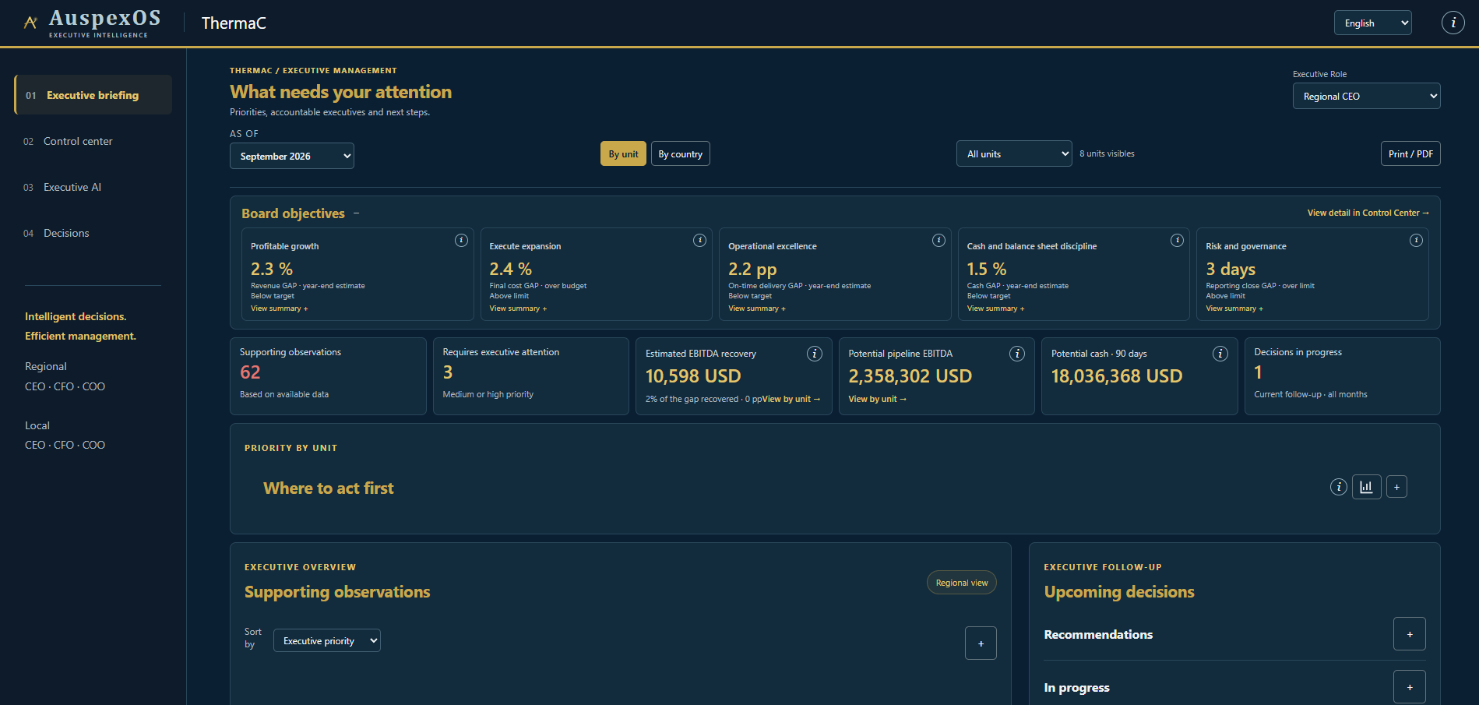Click info icon on Potential pipeline EBITDA
The image size is (1479, 705).
[1016, 354]
